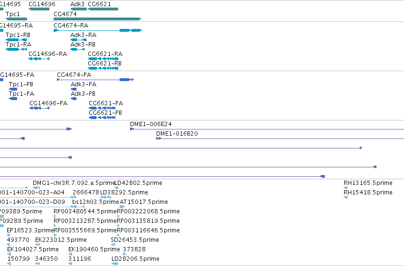Select the bs12h03.5prime EST
404x266 pixels.
[78, 207]
